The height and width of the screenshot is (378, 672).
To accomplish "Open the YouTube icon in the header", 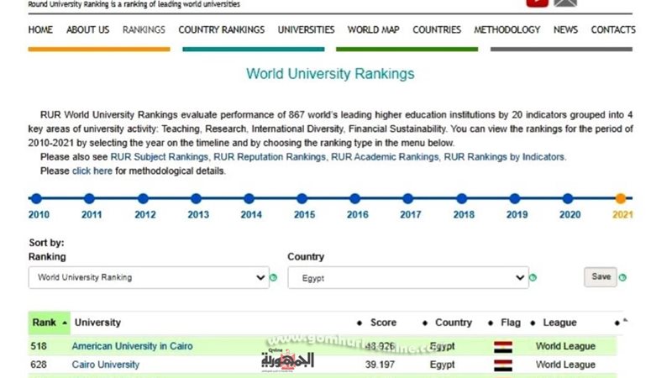I will (x=537, y=3).
